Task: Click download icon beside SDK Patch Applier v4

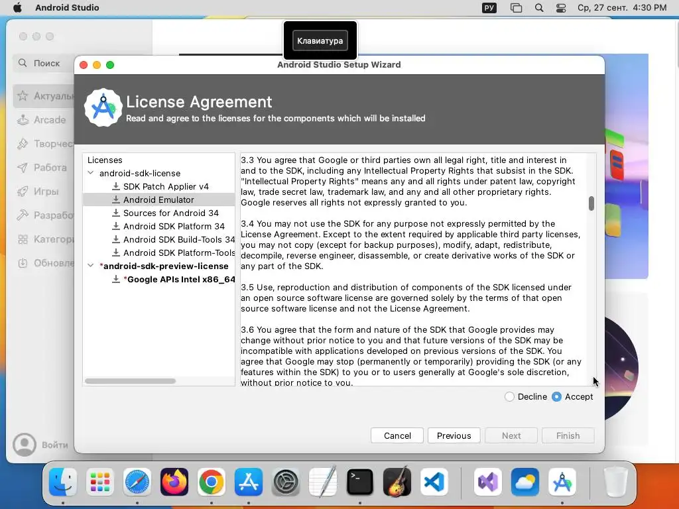Action: coord(115,186)
